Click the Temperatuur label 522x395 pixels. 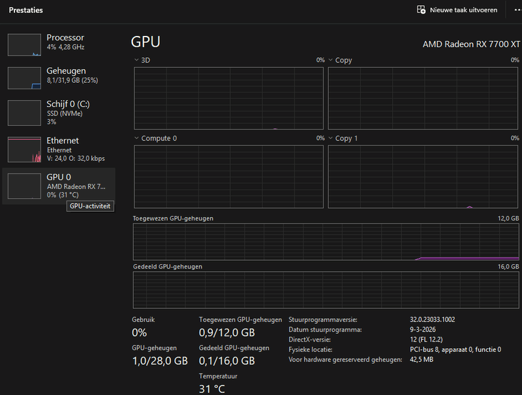point(218,376)
